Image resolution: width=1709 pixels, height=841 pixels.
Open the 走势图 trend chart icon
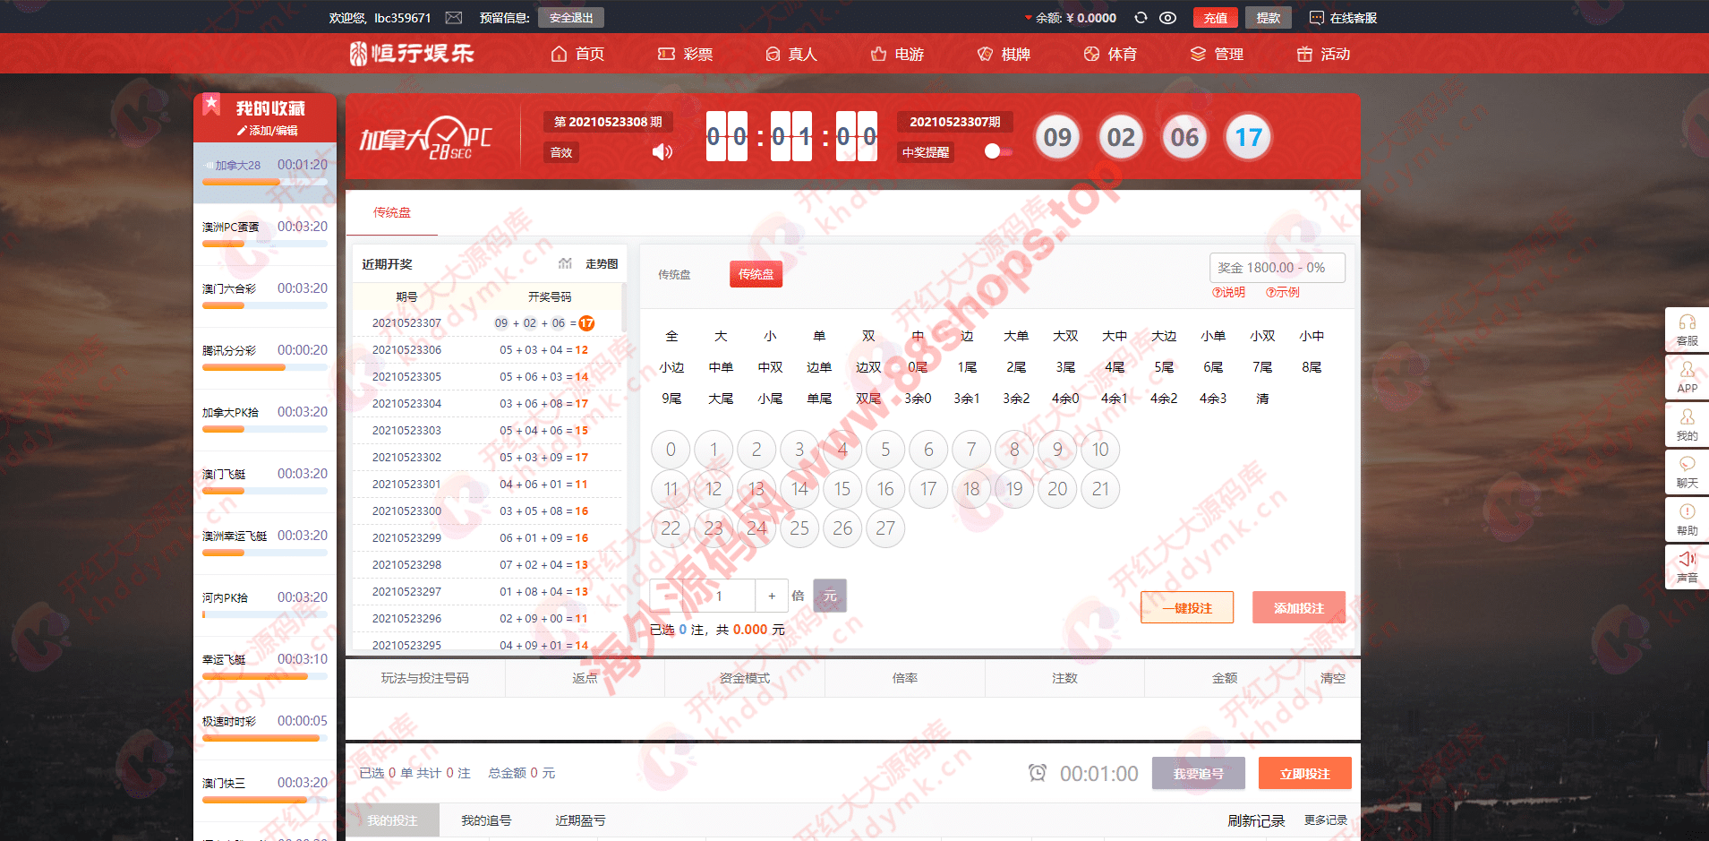tap(565, 263)
